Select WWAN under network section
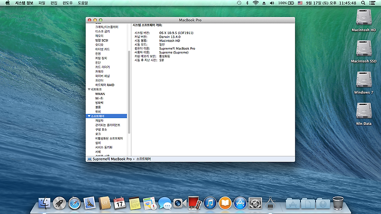This screenshot has height=214, width=381. pyautogui.click(x=100, y=94)
